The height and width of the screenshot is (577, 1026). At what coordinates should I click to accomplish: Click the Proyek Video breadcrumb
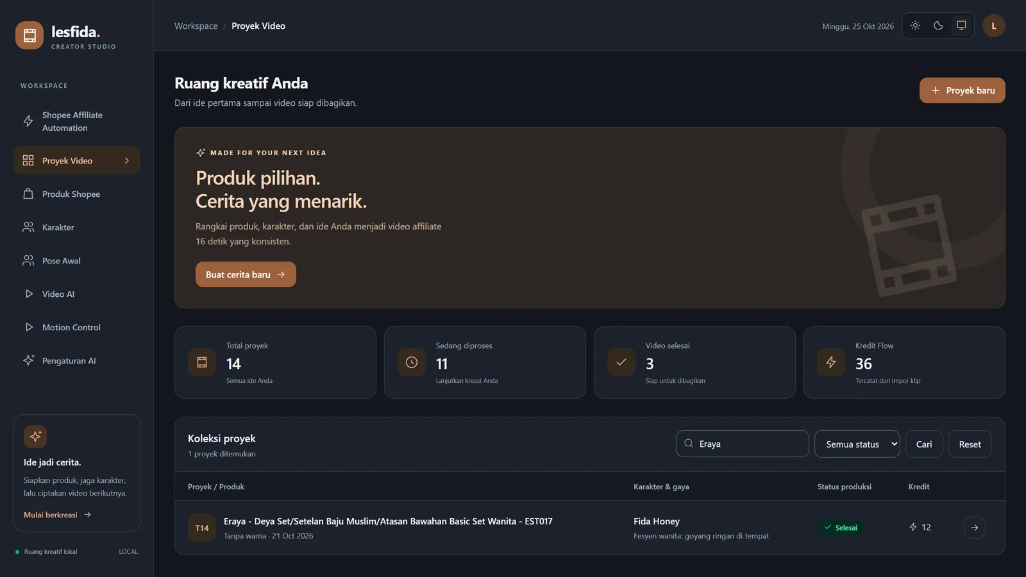pos(258,26)
